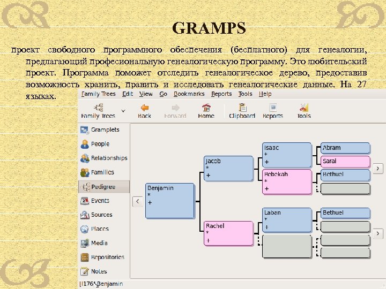
Task: Open the Edit menu
Action: click(128, 94)
